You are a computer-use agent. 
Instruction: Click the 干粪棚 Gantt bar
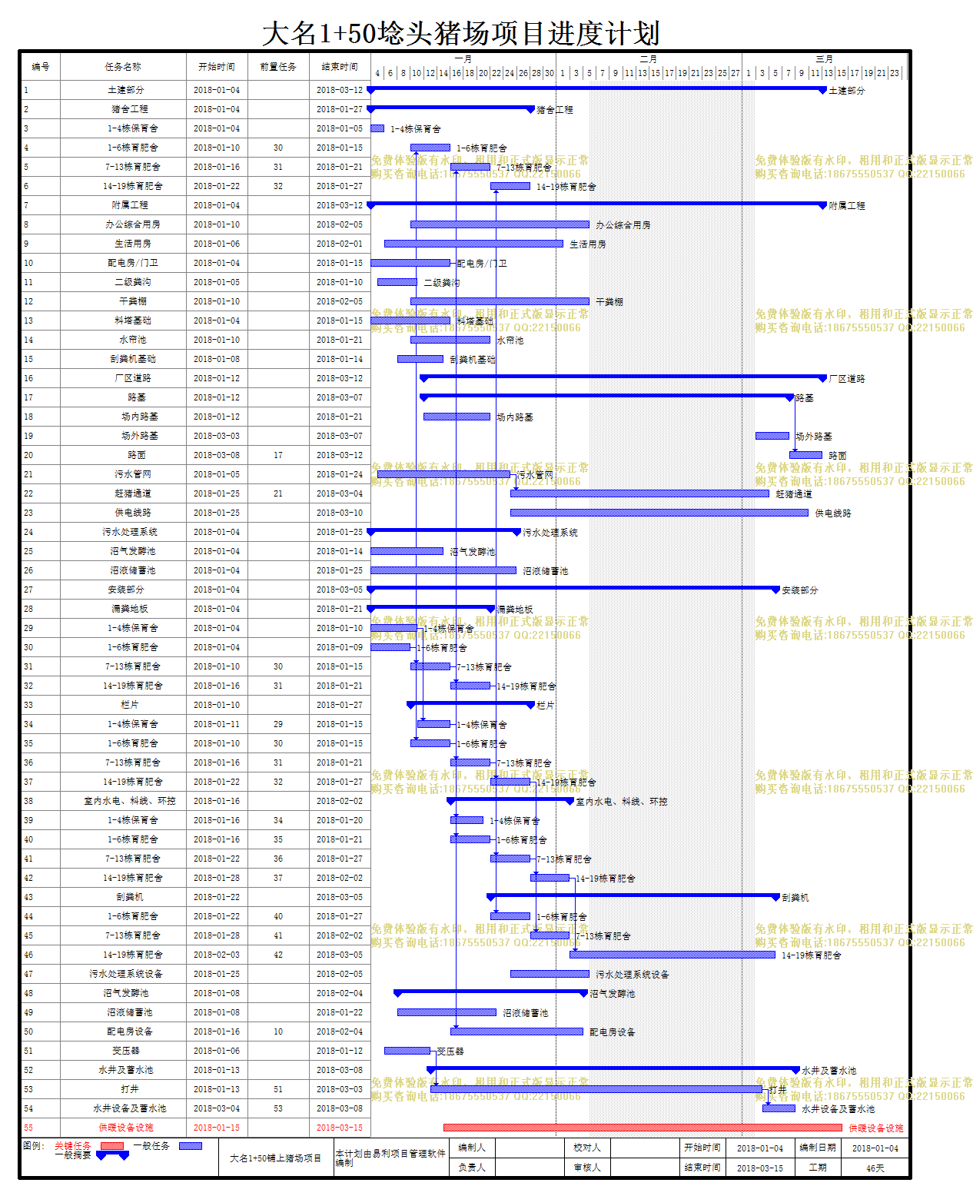point(500,301)
